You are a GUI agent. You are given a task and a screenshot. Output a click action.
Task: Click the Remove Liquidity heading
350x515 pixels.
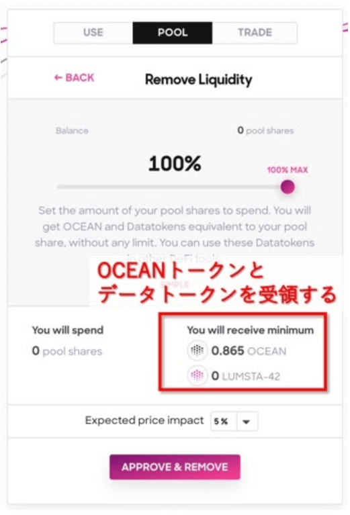coord(198,79)
